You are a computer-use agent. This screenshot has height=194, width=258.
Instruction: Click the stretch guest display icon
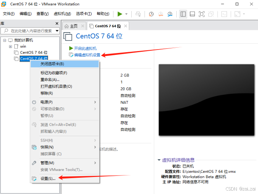click(x=237, y=14)
